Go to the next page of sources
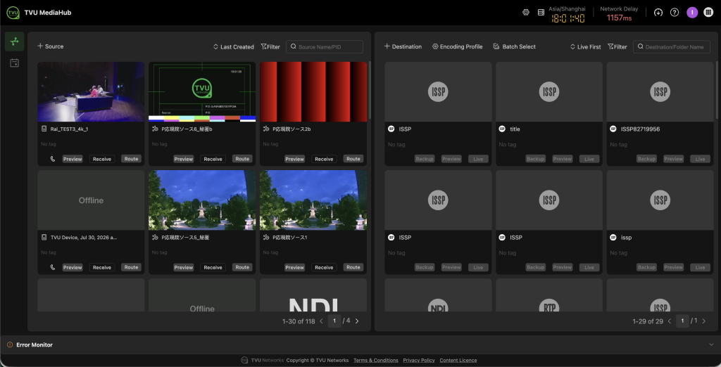The width and height of the screenshot is (721, 367). 357,321
